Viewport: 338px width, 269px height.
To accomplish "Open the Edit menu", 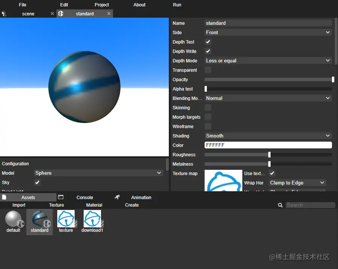I will point(64,5).
